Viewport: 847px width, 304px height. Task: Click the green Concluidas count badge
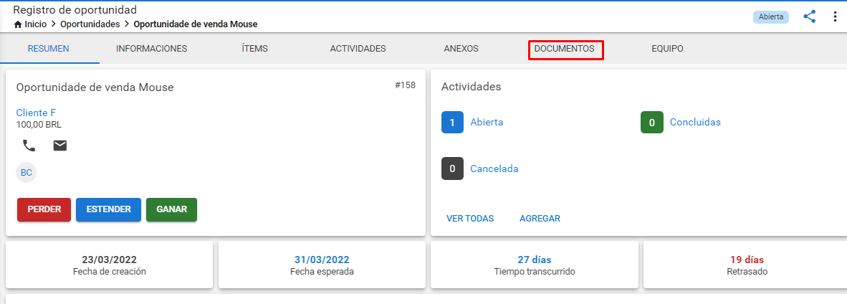(652, 123)
